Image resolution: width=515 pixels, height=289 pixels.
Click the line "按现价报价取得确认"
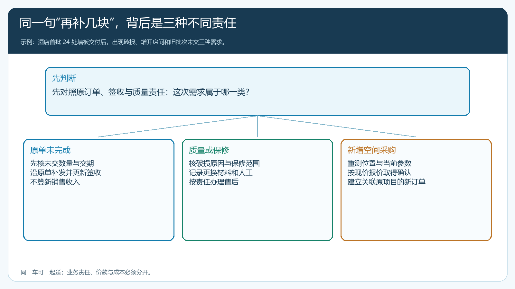pyautogui.click(x=379, y=173)
